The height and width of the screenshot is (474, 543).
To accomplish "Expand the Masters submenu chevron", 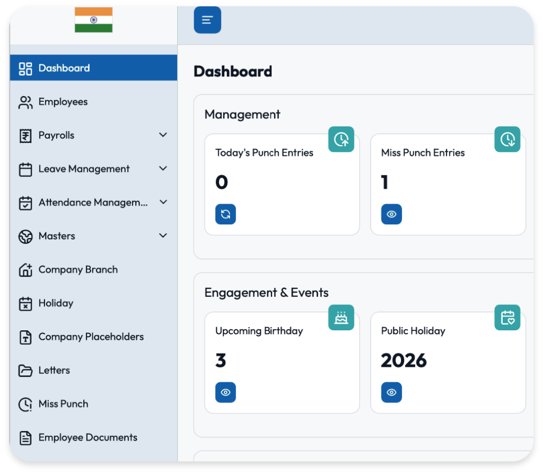I will [x=163, y=236].
